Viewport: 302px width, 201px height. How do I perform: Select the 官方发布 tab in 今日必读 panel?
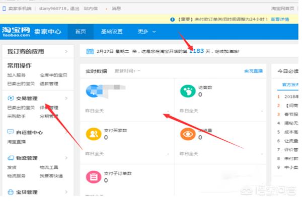[289, 85]
